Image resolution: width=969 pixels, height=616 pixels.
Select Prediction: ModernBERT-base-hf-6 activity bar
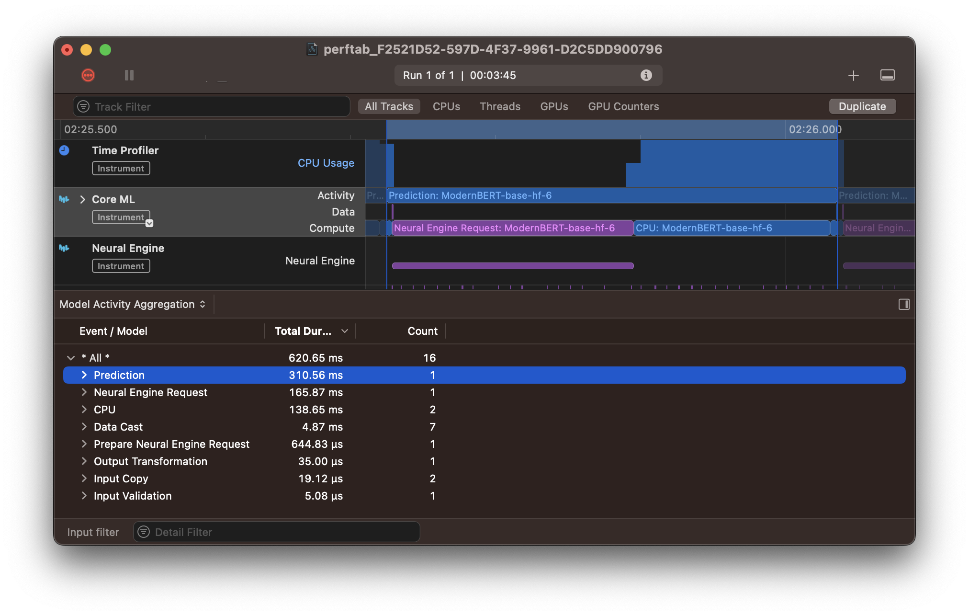tap(611, 195)
